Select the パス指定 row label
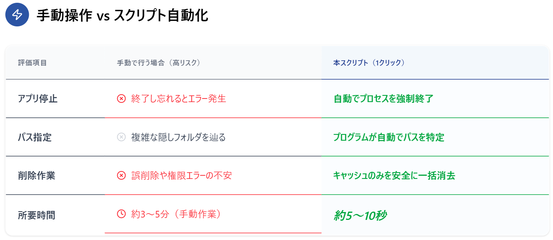 point(35,137)
